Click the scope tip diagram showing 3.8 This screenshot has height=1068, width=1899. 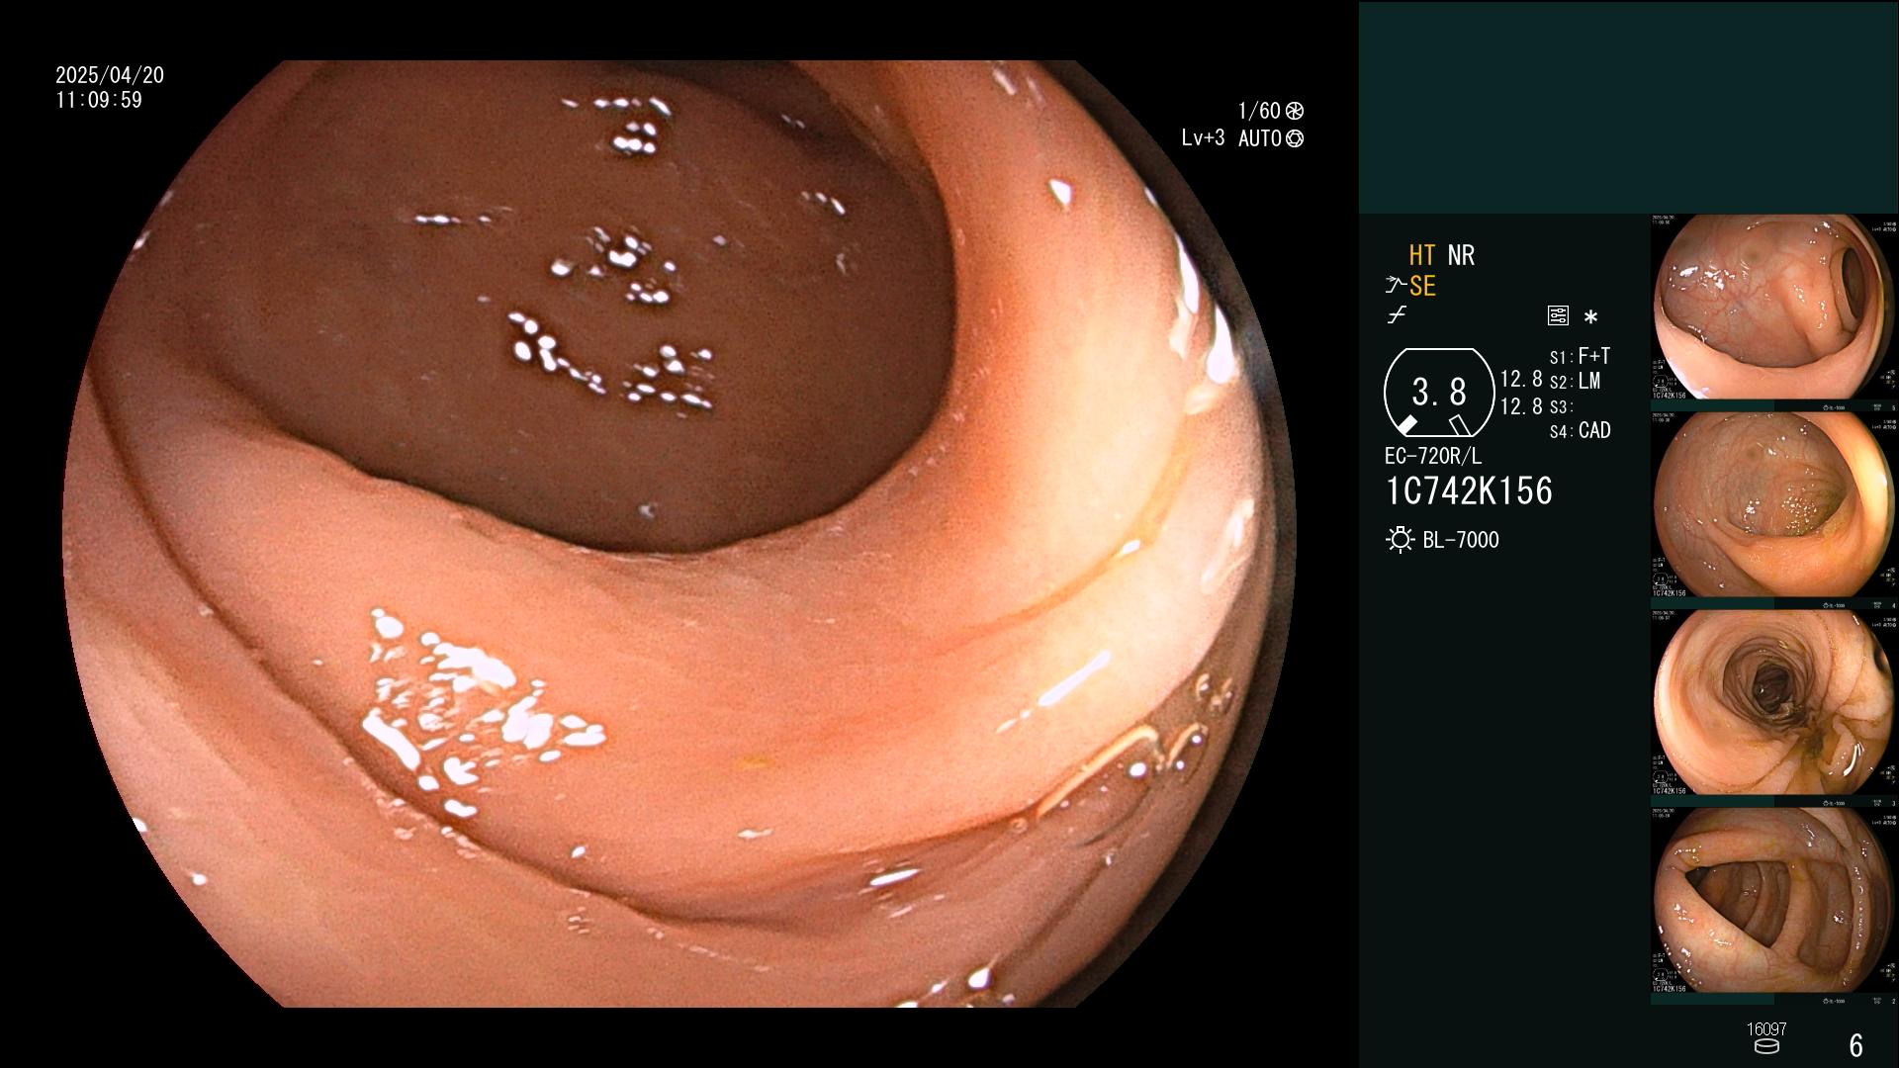tap(1439, 393)
